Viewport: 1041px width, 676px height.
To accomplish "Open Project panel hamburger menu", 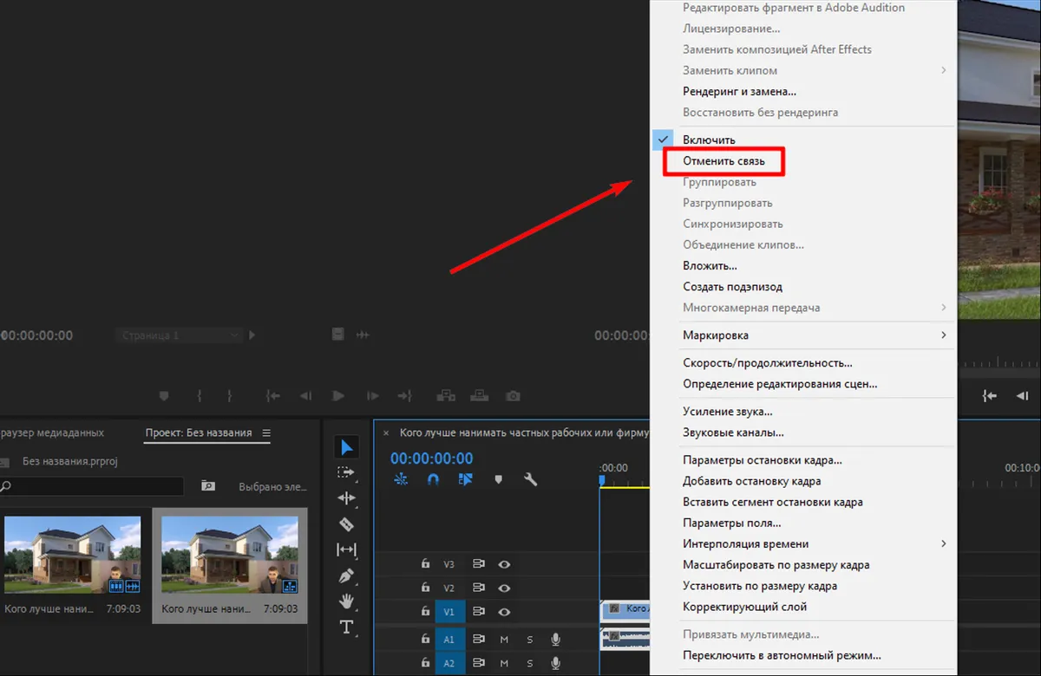I will pyautogui.click(x=266, y=432).
